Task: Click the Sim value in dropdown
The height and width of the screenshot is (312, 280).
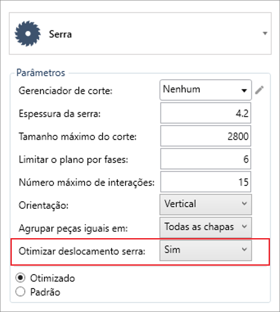Action: tap(172, 250)
